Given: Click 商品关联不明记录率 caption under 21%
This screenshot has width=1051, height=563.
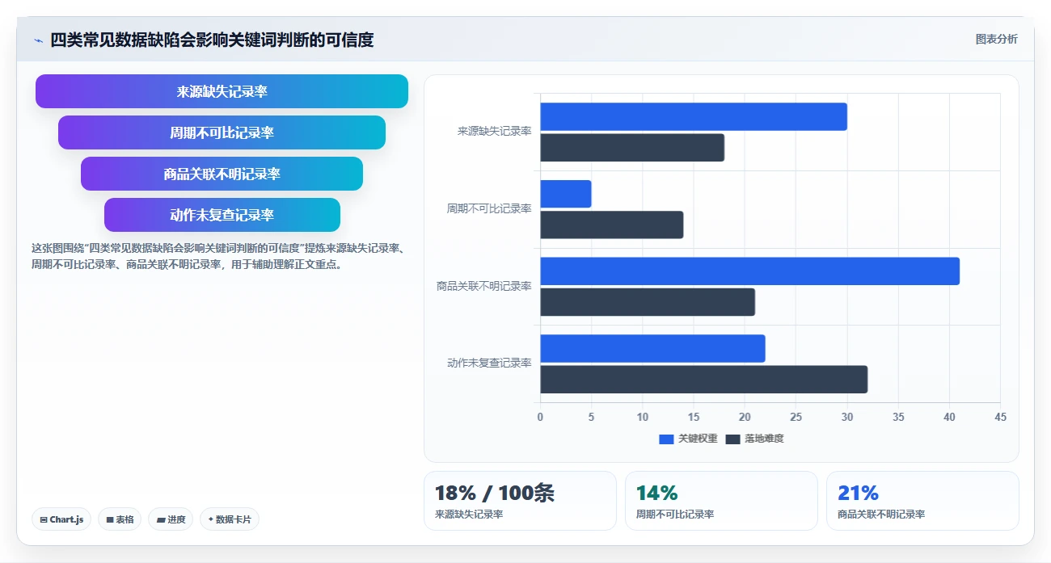Looking at the screenshot, I should (881, 515).
